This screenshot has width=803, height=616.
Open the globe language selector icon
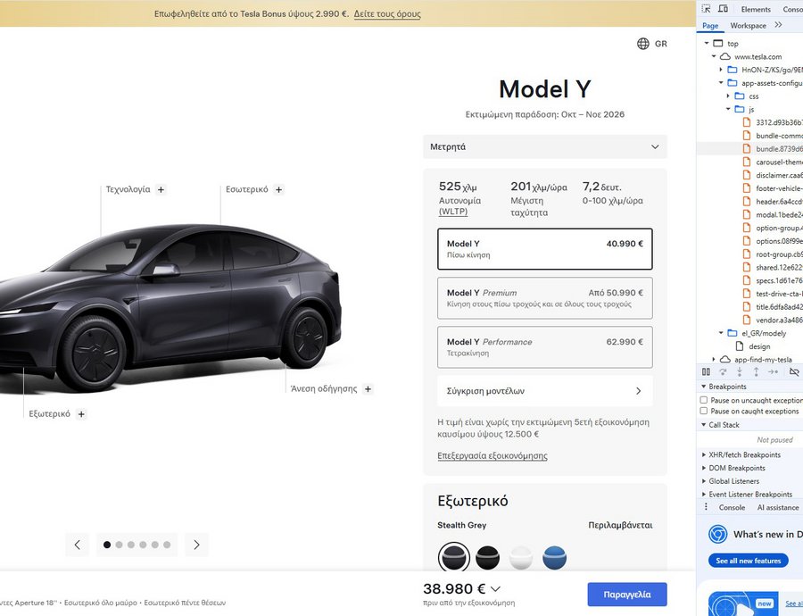643,44
